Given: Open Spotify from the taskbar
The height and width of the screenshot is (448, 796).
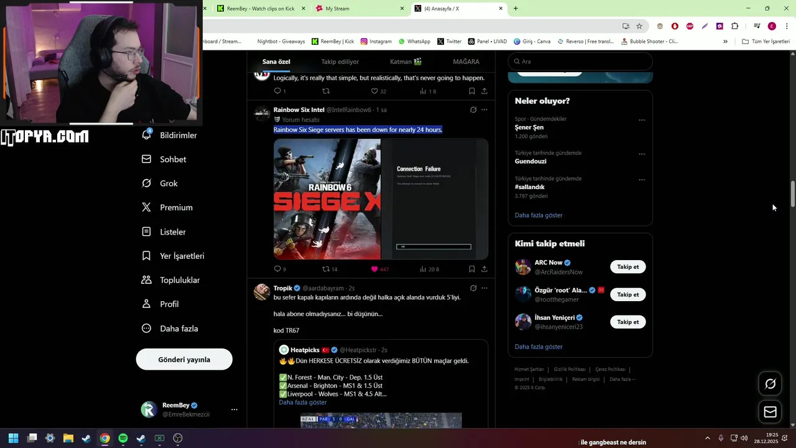Looking at the screenshot, I should coord(123,438).
